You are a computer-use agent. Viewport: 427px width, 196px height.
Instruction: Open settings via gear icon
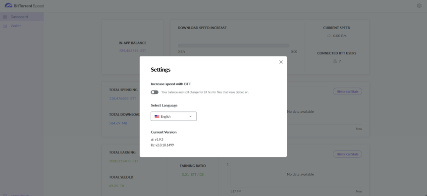(x=419, y=5)
